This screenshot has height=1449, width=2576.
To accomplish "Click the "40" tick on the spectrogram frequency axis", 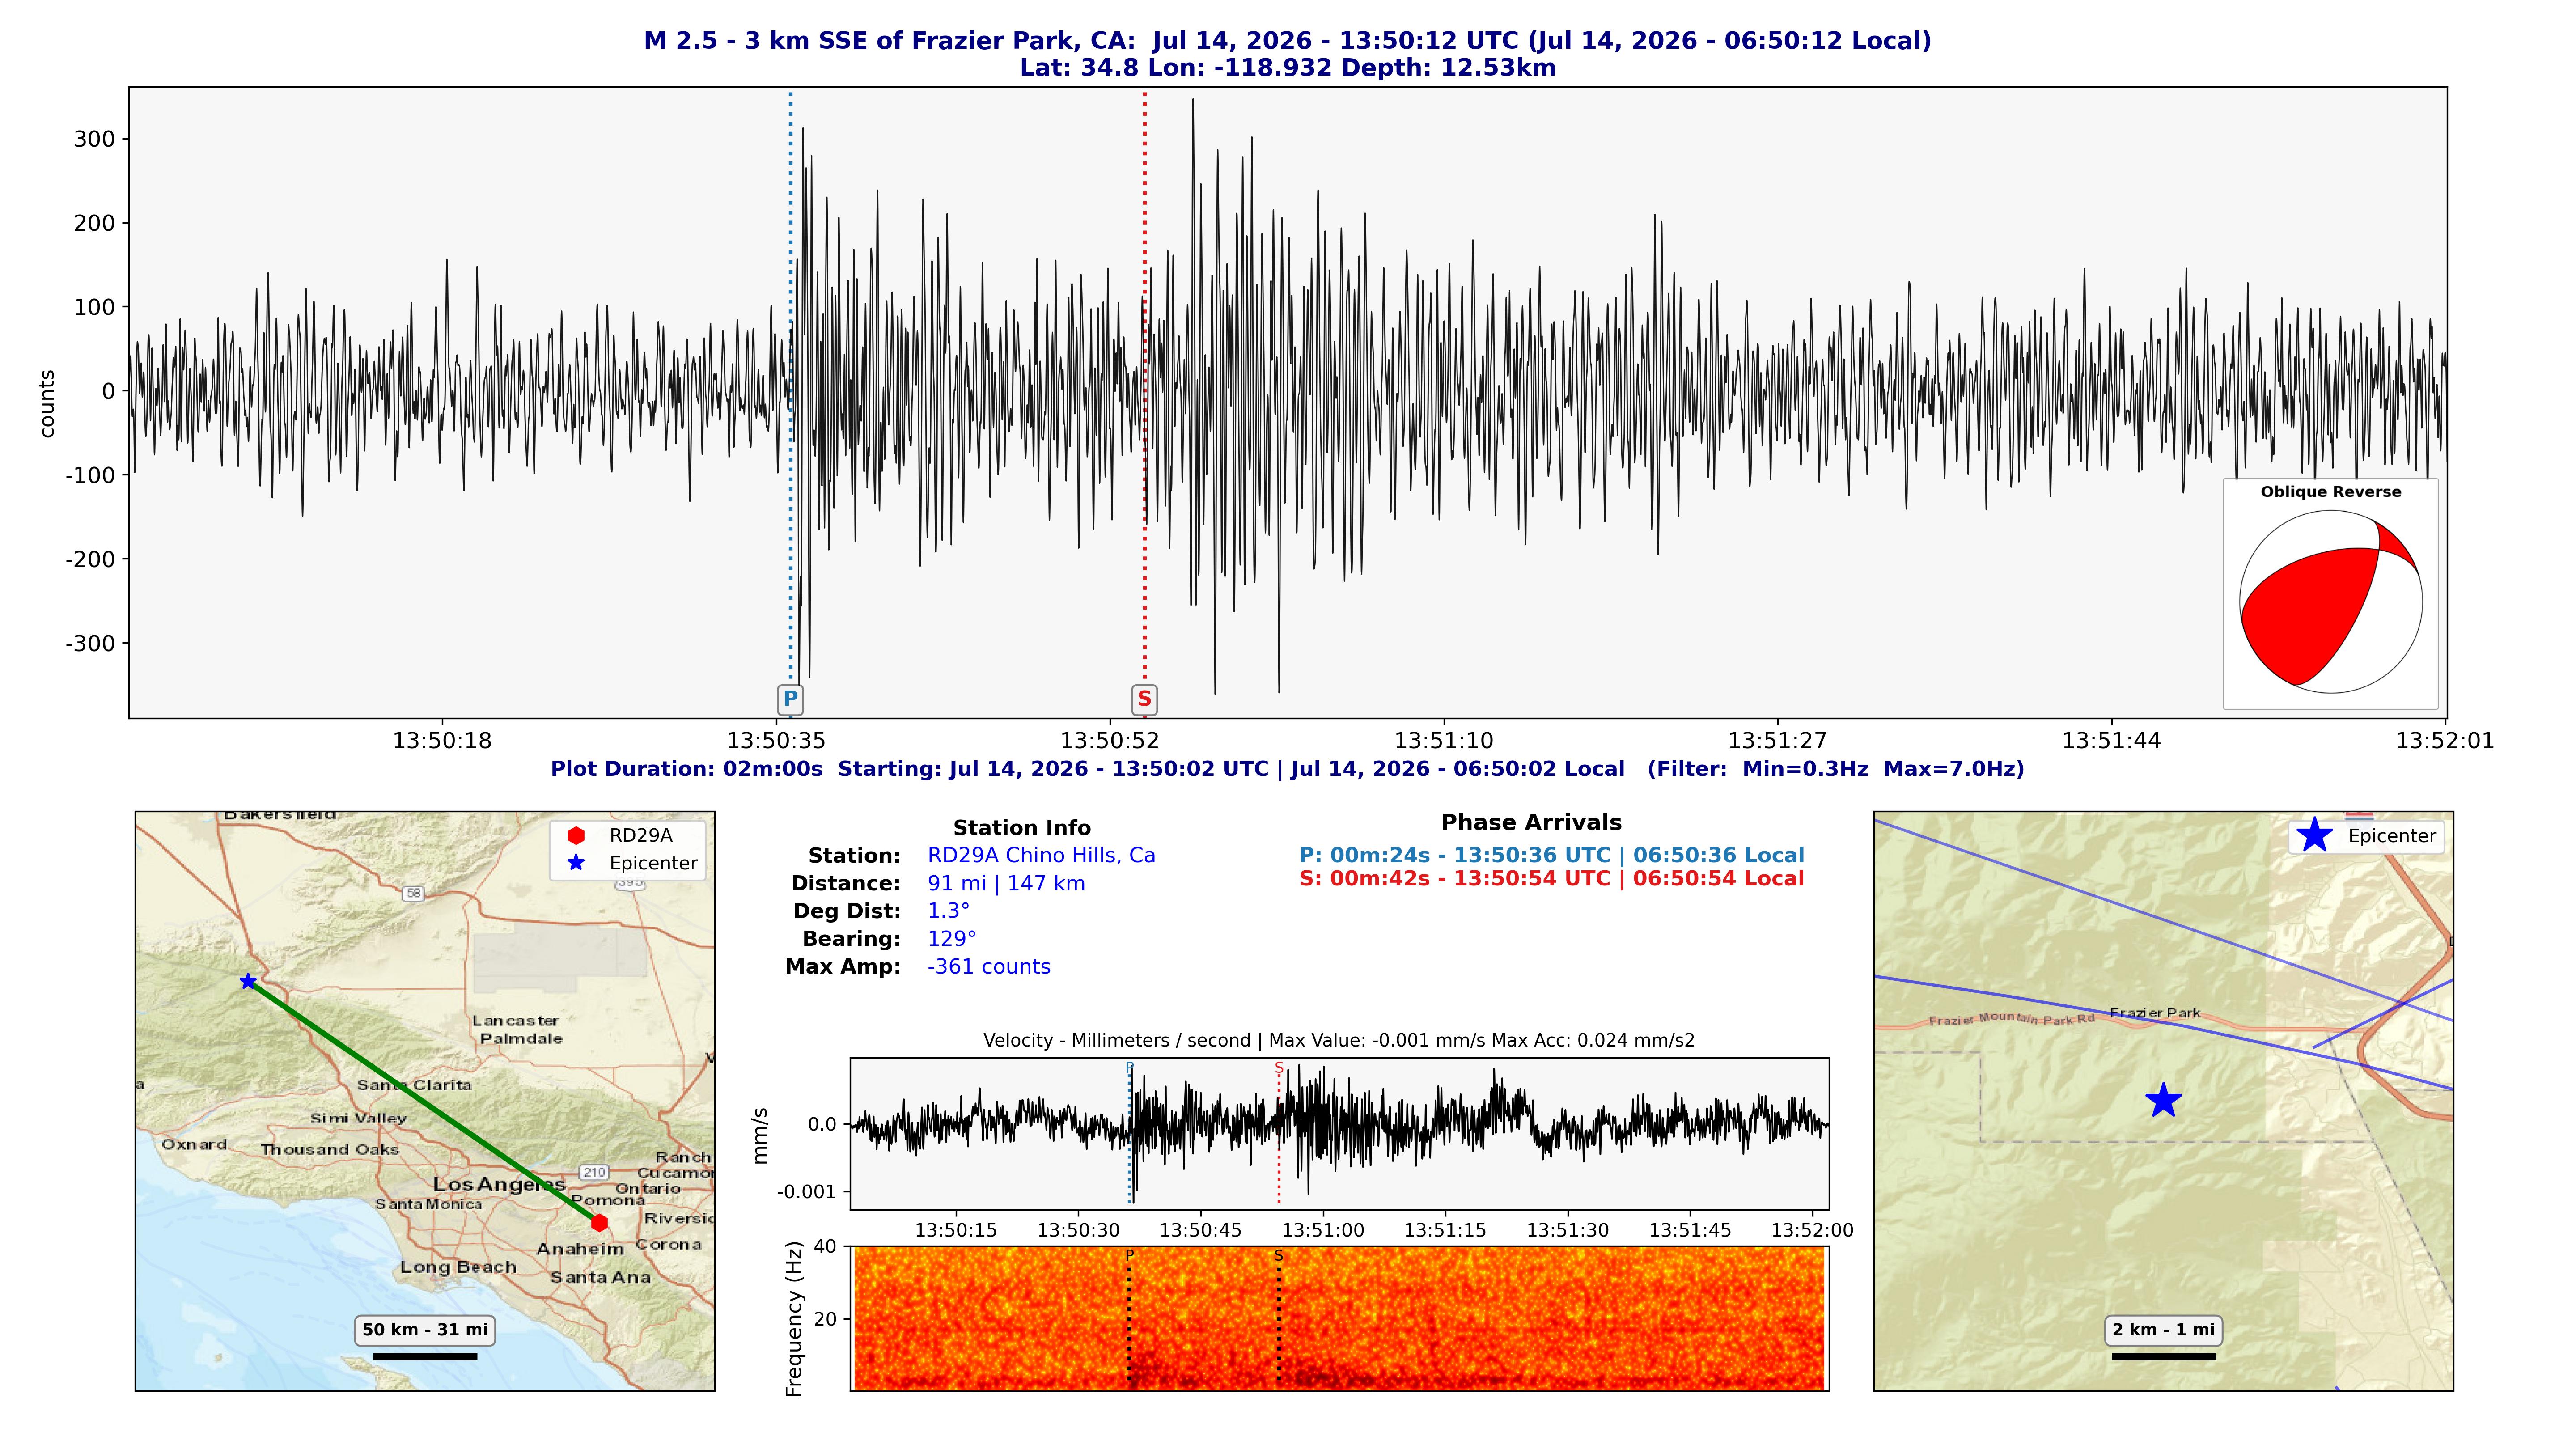I will (x=825, y=1246).
